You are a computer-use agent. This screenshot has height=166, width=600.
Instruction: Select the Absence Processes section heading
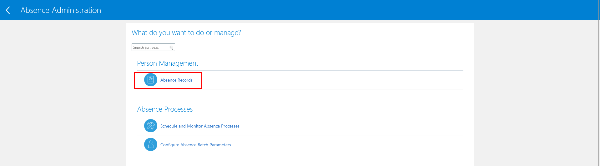(165, 109)
